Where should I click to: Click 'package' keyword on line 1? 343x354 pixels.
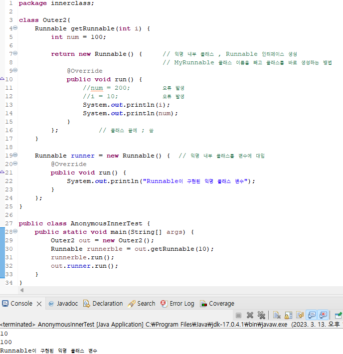pyautogui.click(x=33, y=3)
